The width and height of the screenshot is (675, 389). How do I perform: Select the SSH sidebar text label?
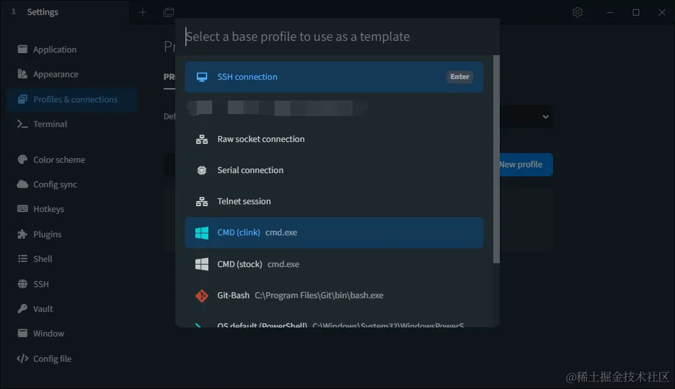click(x=41, y=284)
